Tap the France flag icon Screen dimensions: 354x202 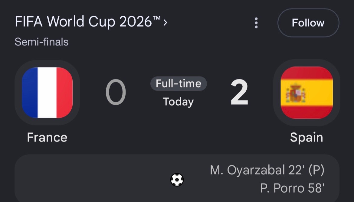point(47,93)
